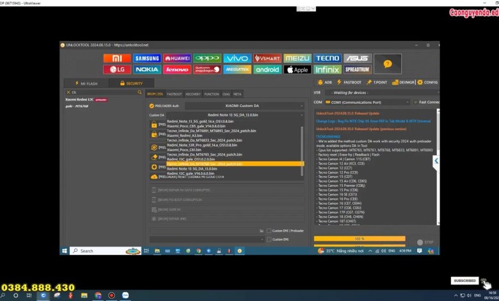Viewport: 499px width, 301px height.
Task: Select the Xiaomi MI brand icon
Action: pyautogui.click(x=117, y=58)
